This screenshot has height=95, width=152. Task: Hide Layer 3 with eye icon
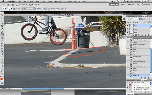click(x=128, y=29)
